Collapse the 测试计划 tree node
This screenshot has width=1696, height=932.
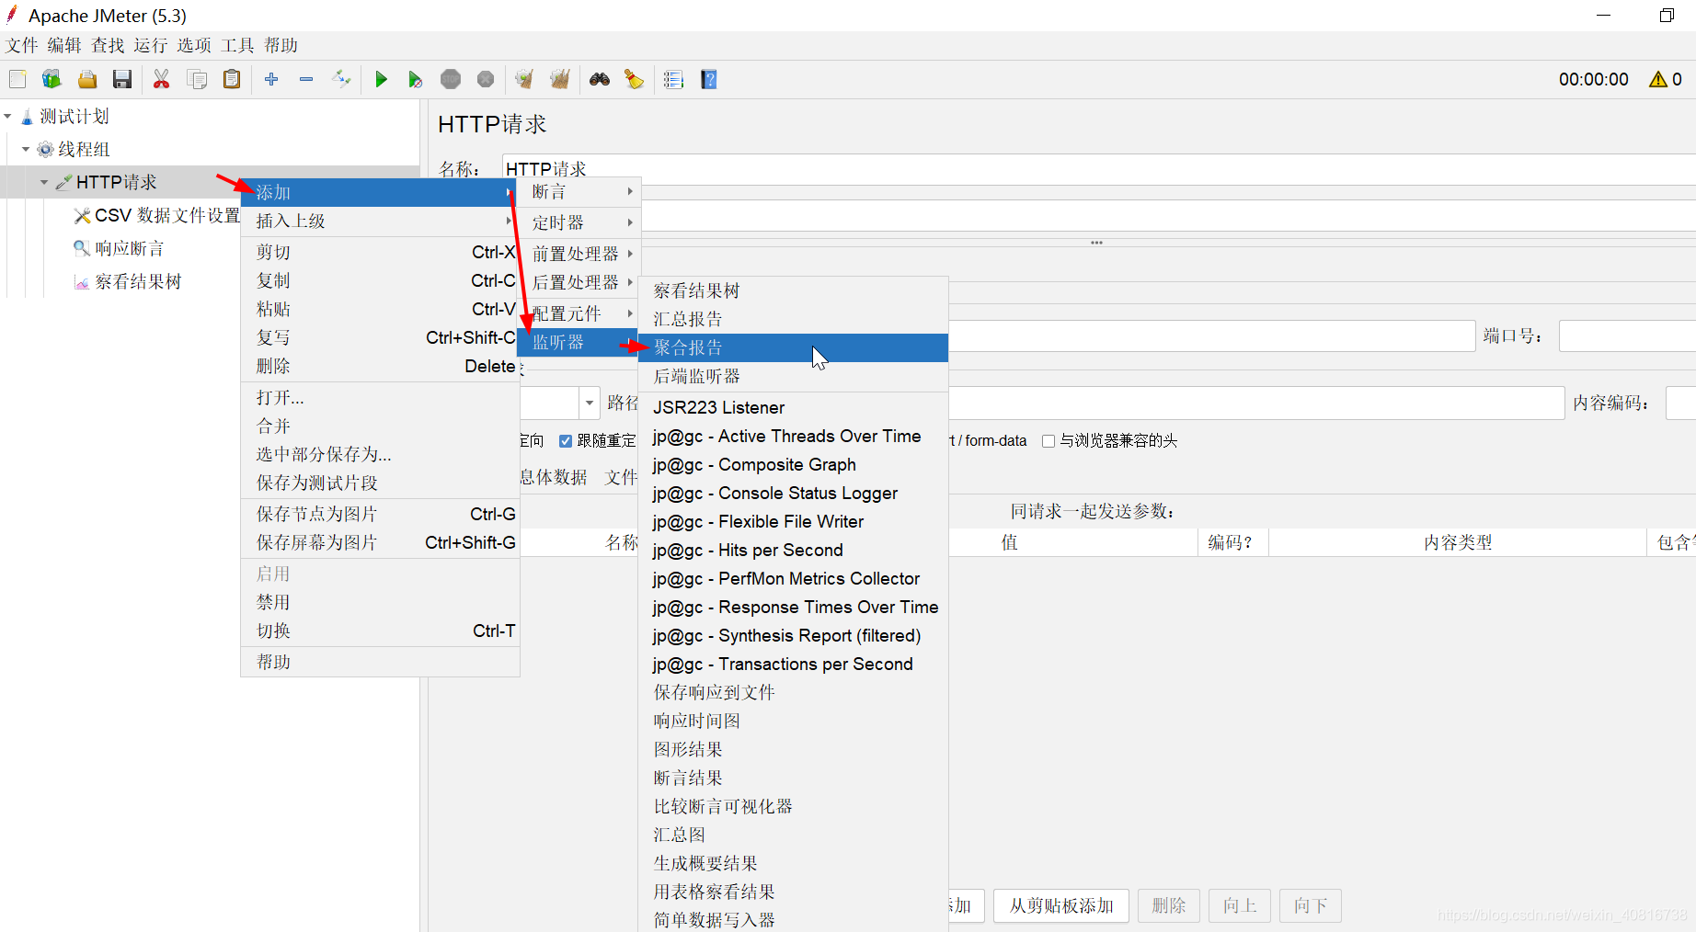[x=8, y=117]
